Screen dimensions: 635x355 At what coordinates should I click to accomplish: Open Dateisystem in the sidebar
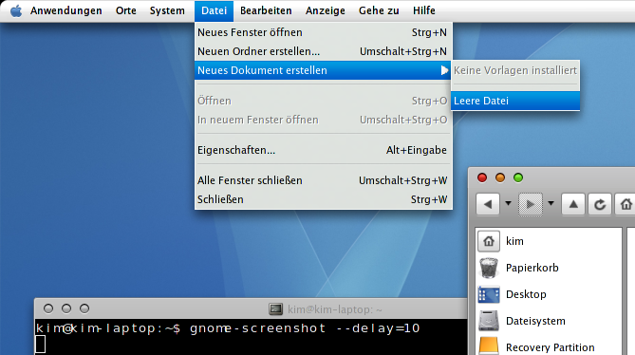[549, 321]
